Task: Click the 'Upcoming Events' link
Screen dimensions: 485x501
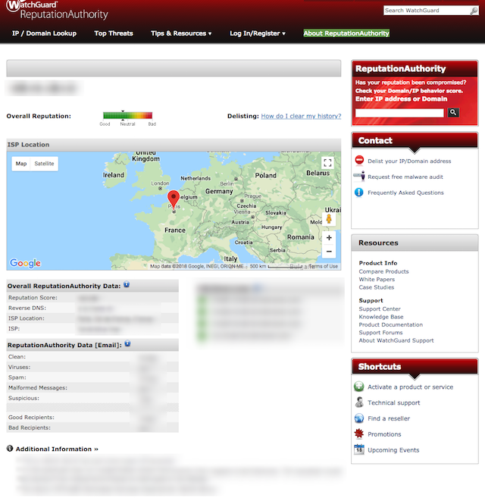Action: point(393,450)
